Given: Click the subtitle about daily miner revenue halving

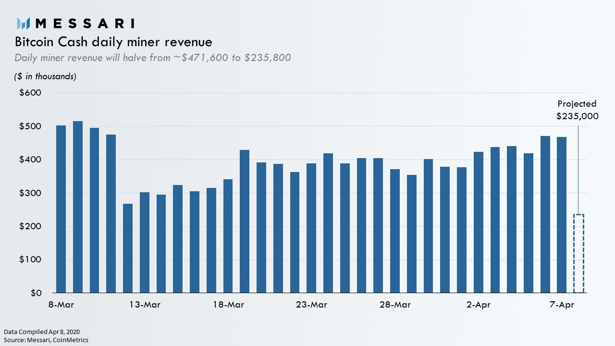Looking at the screenshot, I should (153, 58).
